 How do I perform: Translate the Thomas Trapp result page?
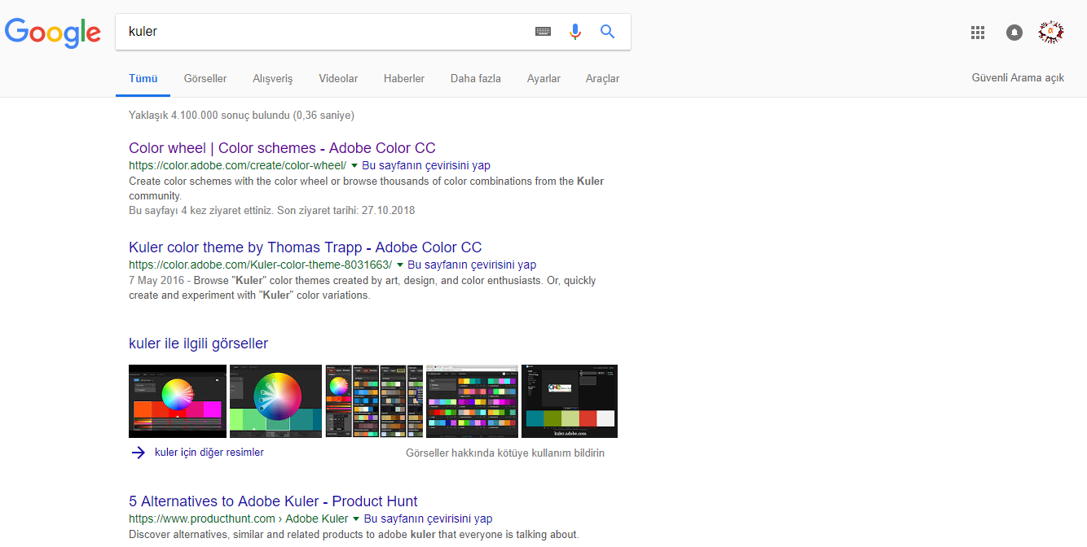(x=472, y=265)
